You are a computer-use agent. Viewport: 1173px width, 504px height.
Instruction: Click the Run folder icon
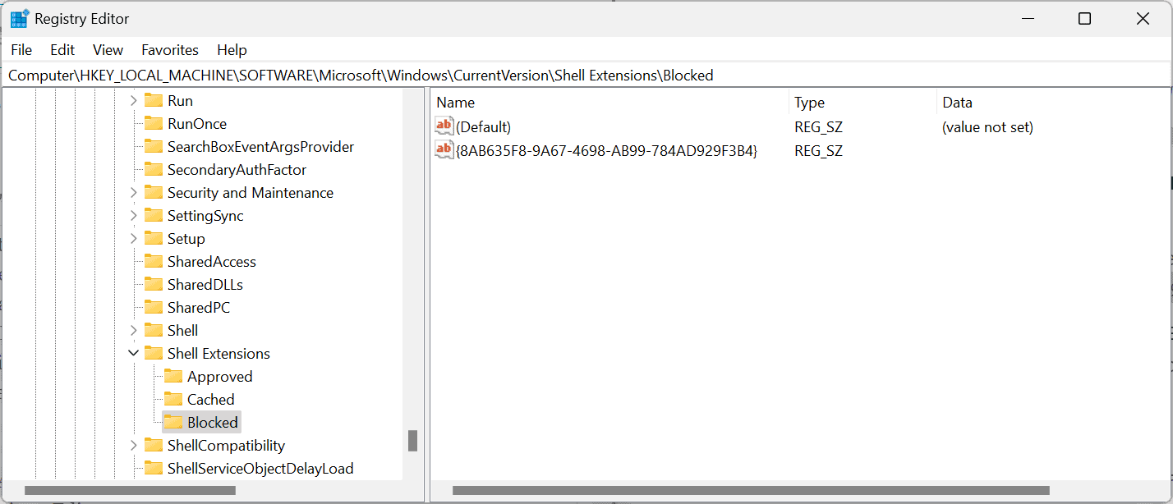(x=154, y=100)
